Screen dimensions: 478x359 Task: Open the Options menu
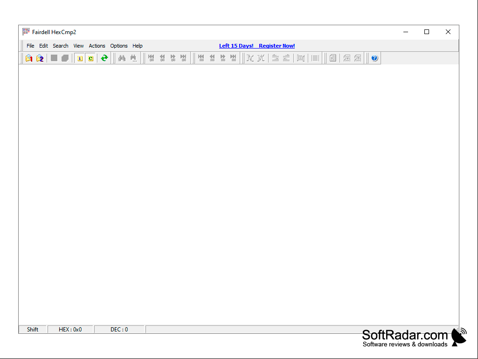point(119,46)
